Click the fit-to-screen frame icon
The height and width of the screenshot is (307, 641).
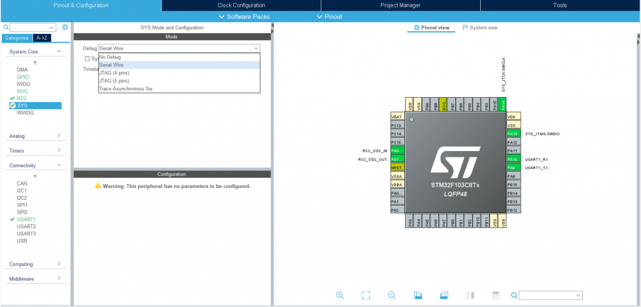(x=366, y=295)
